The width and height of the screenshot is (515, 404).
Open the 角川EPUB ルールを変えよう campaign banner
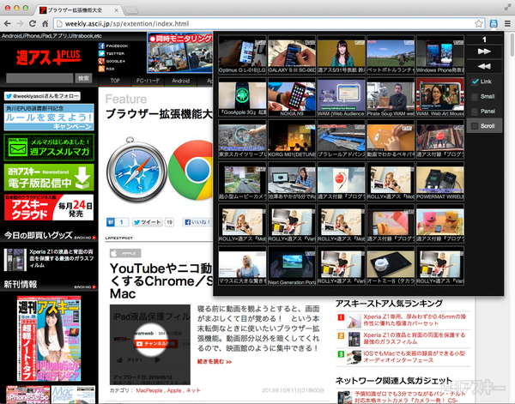coord(49,118)
